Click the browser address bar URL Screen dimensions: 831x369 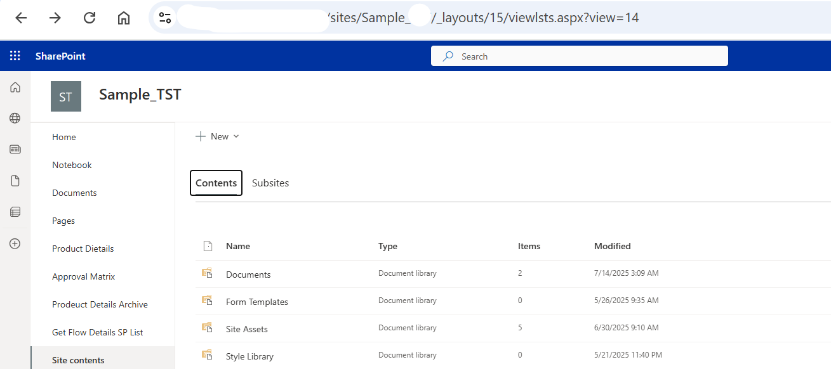482,18
